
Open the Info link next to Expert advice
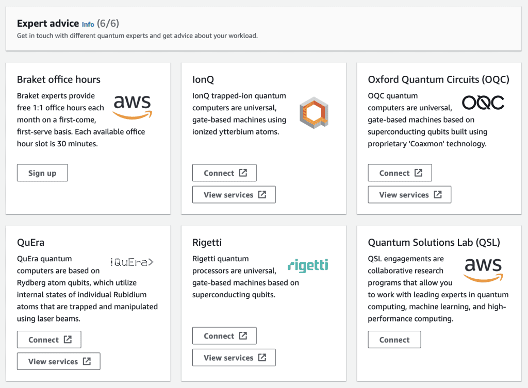point(88,24)
